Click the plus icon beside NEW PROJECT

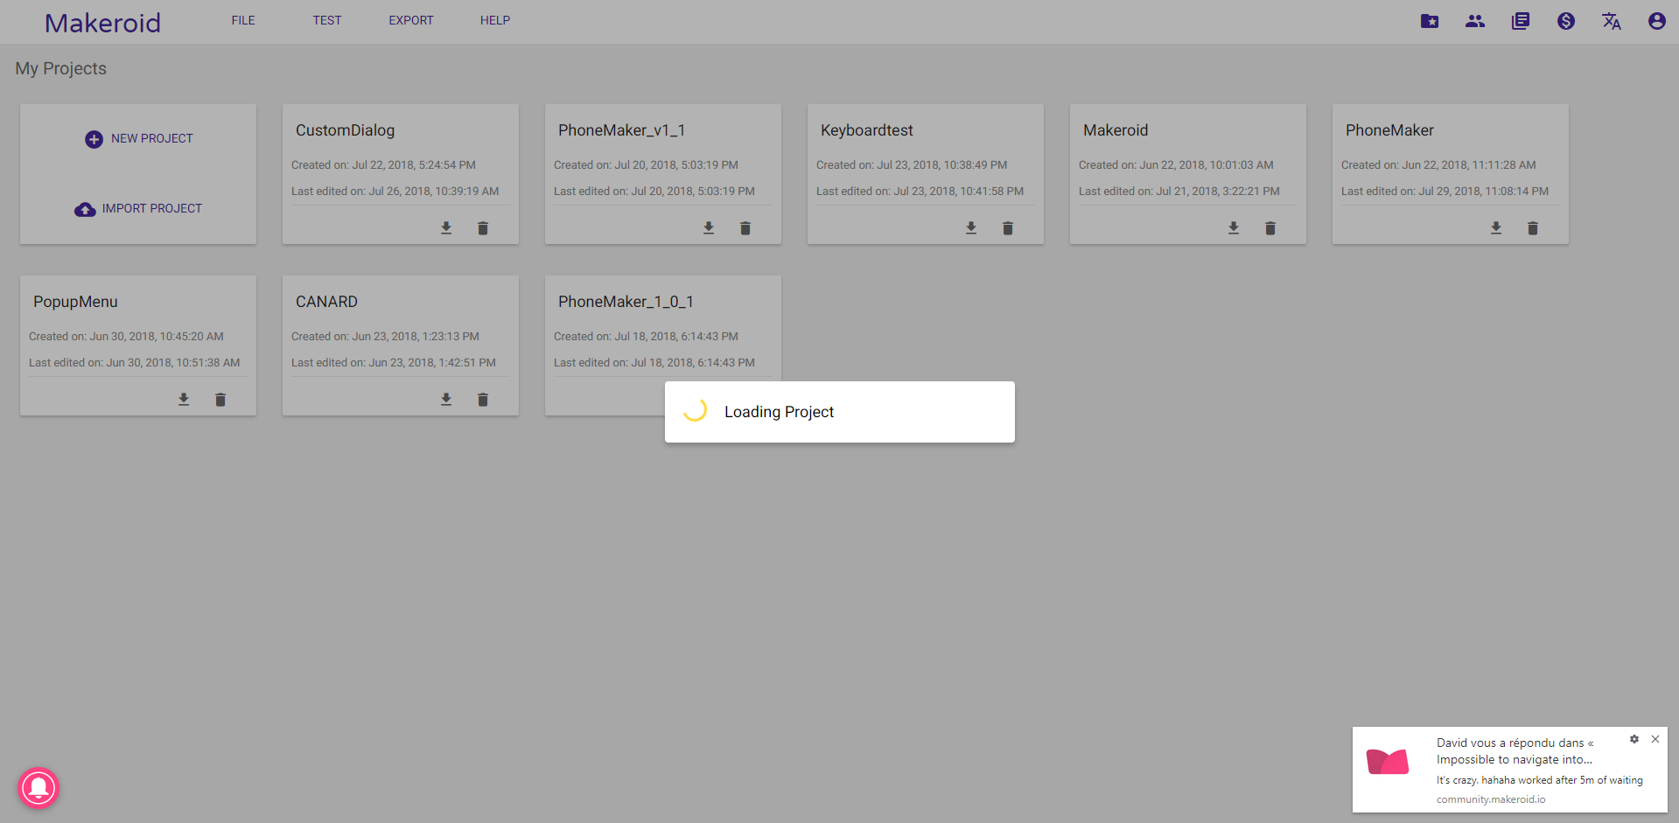pos(94,139)
